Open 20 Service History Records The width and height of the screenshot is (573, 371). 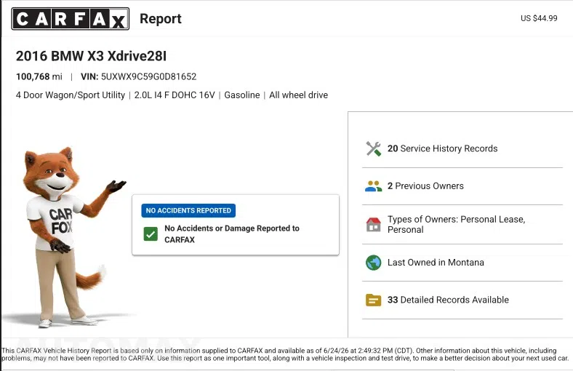[x=462, y=149]
